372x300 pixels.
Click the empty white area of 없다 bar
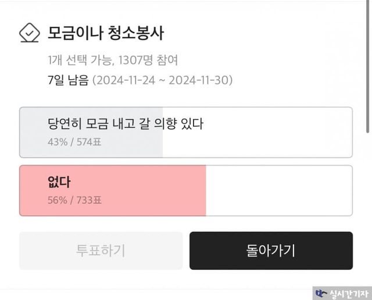point(279,191)
